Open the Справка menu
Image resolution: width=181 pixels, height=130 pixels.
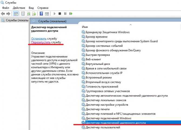pyautogui.click(x=43, y=8)
